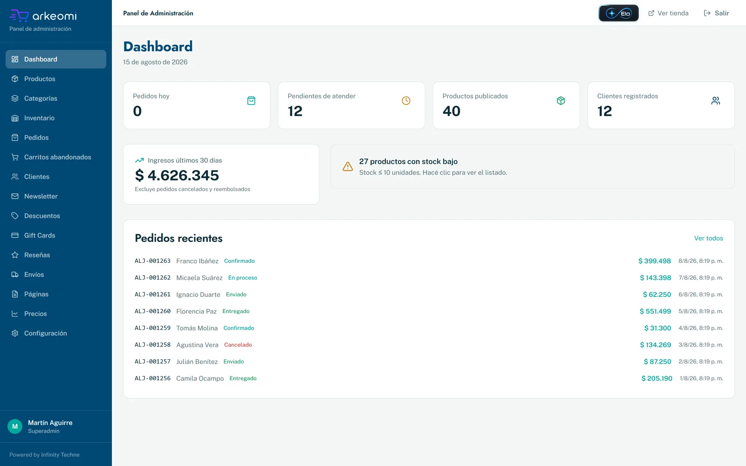Click the tag icon for Descuentos

[15, 216]
